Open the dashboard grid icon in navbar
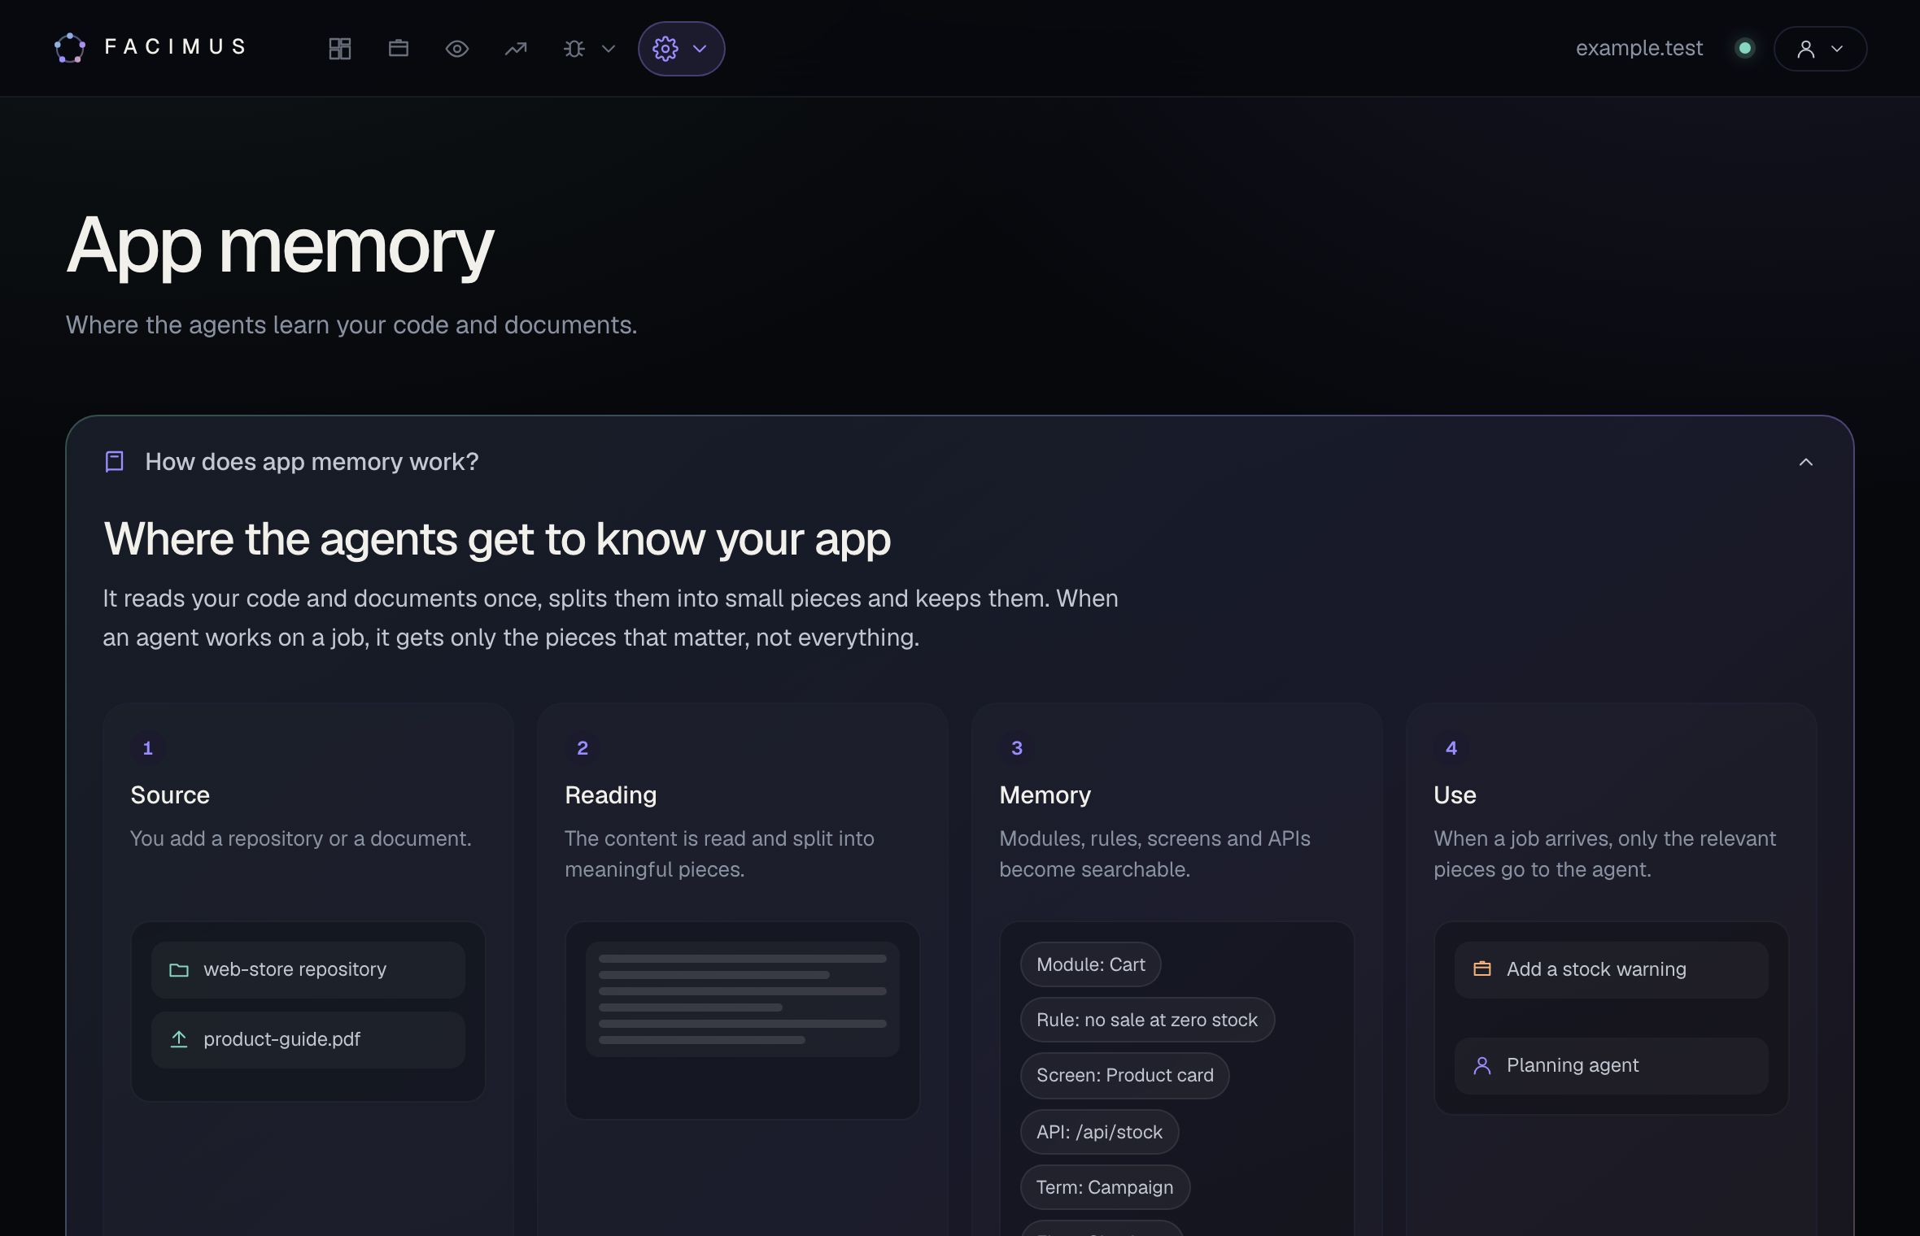1920x1236 pixels. coord(340,49)
